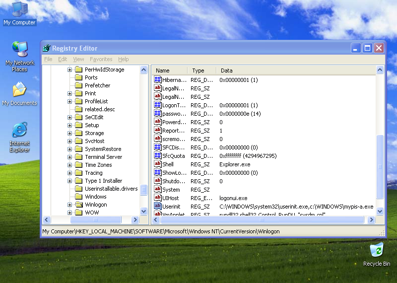The width and height of the screenshot is (397, 283).
Task: Click the Hiberna... DWORD value icon
Action: click(157, 79)
